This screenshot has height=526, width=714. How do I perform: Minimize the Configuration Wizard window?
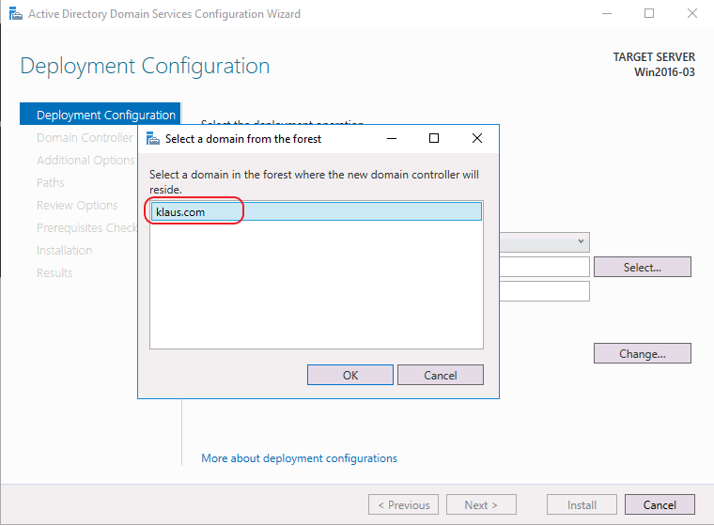coord(605,14)
